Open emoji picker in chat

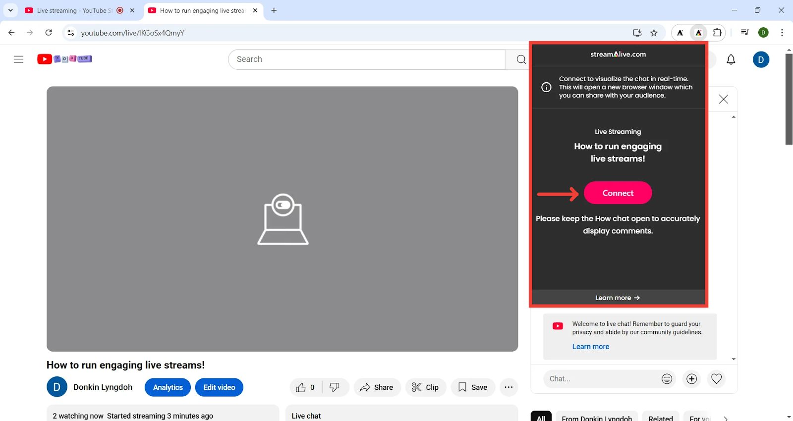(667, 379)
